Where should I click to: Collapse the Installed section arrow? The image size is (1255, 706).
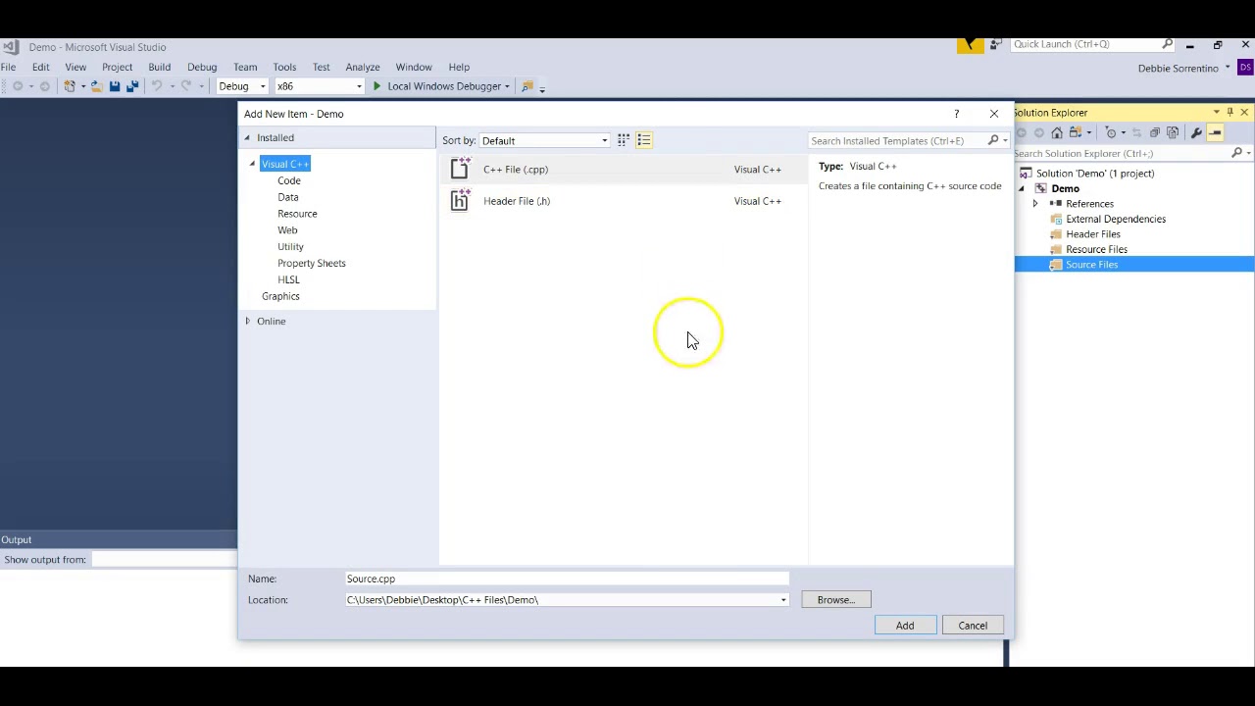[x=247, y=138]
